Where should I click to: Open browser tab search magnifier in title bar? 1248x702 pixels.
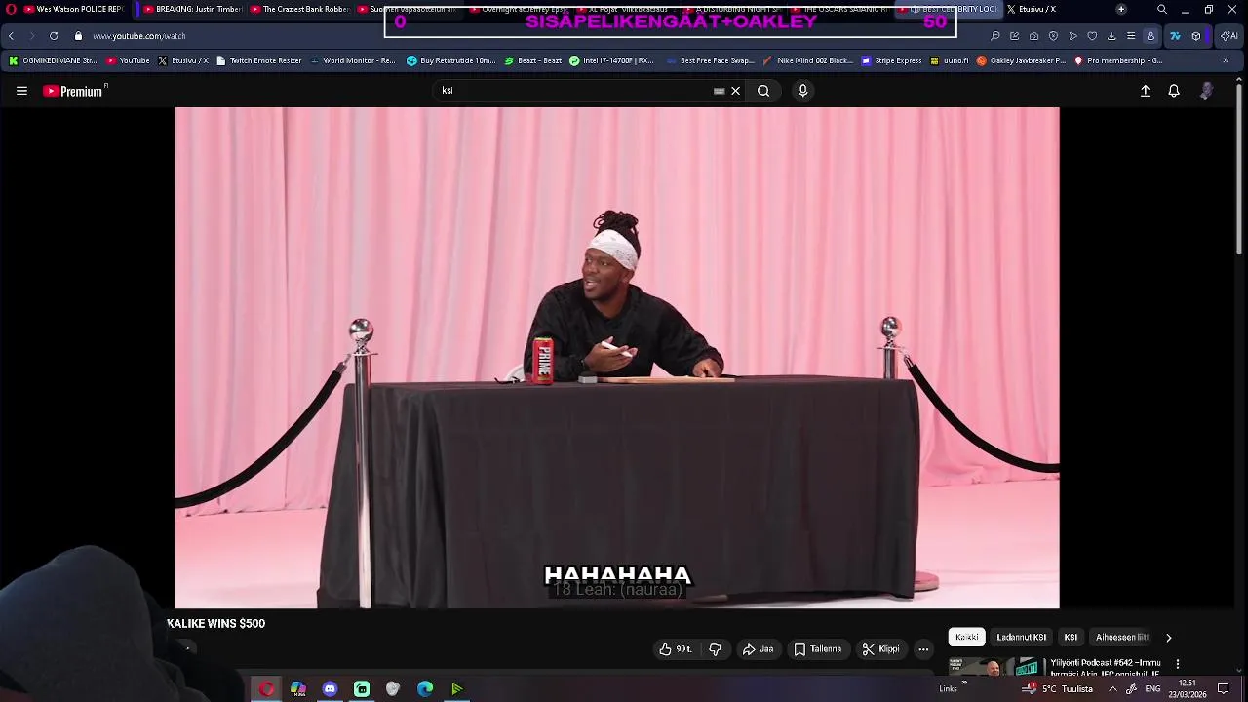(1161, 9)
